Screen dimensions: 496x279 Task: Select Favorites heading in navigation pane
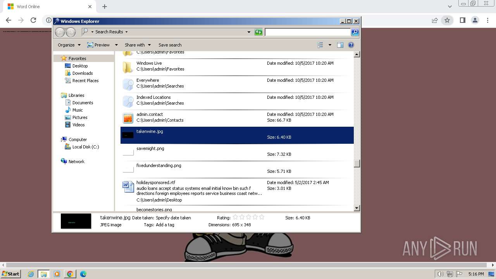(77, 59)
